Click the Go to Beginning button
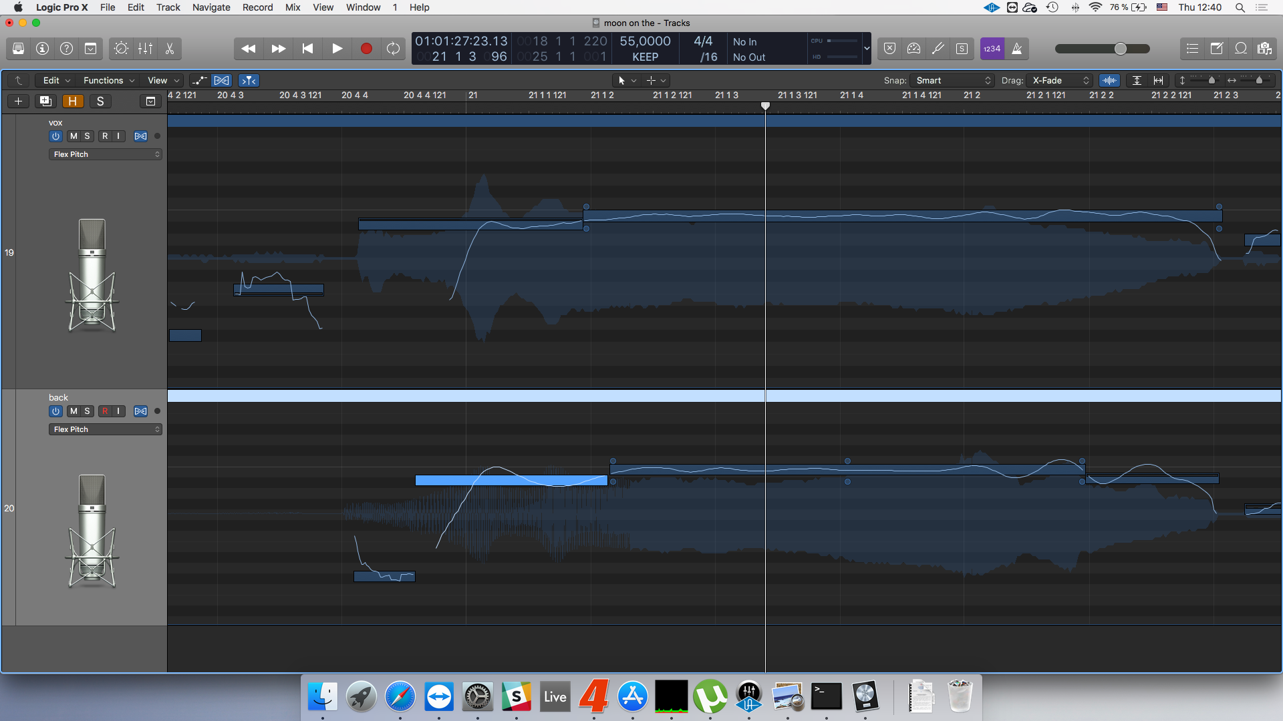Viewport: 1283px width, 721px height. coord(307,49)
